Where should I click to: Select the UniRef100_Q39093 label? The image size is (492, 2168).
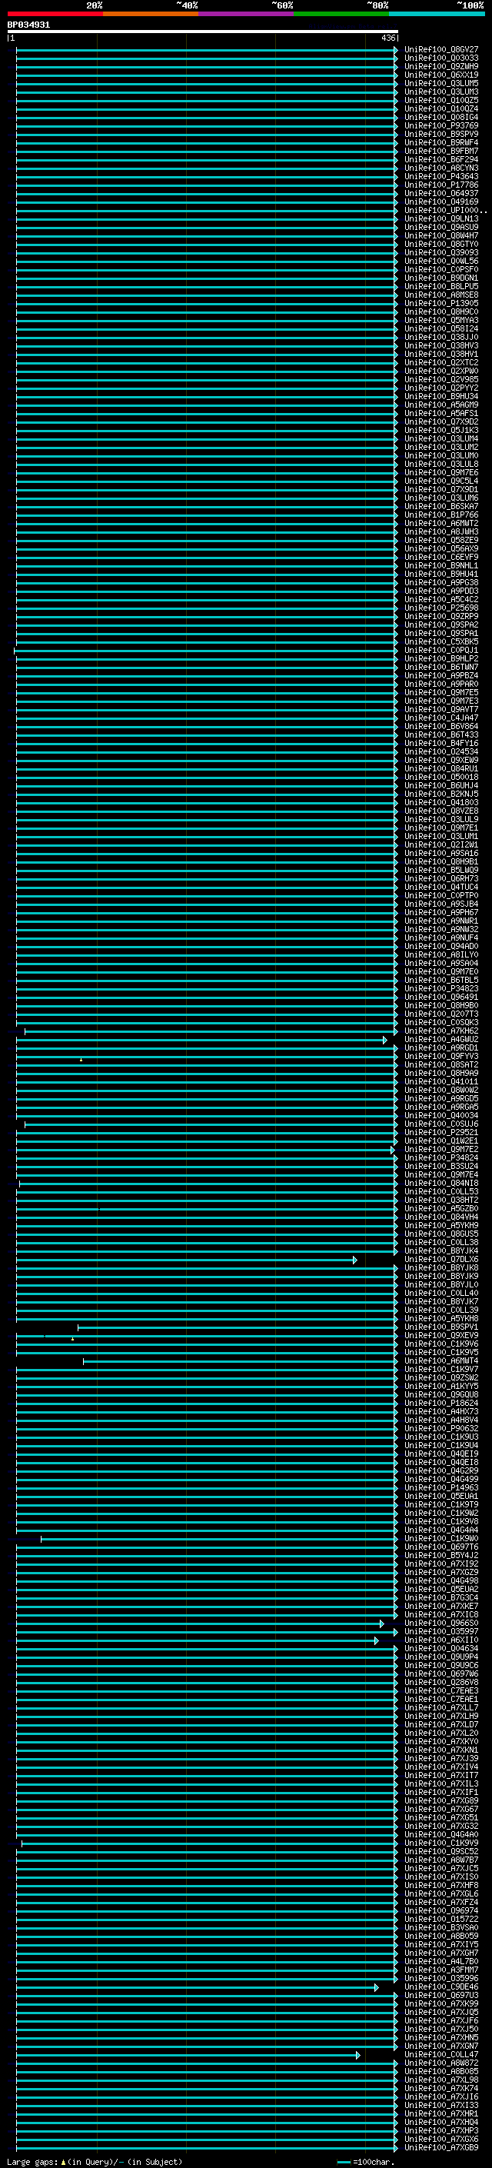441,252
